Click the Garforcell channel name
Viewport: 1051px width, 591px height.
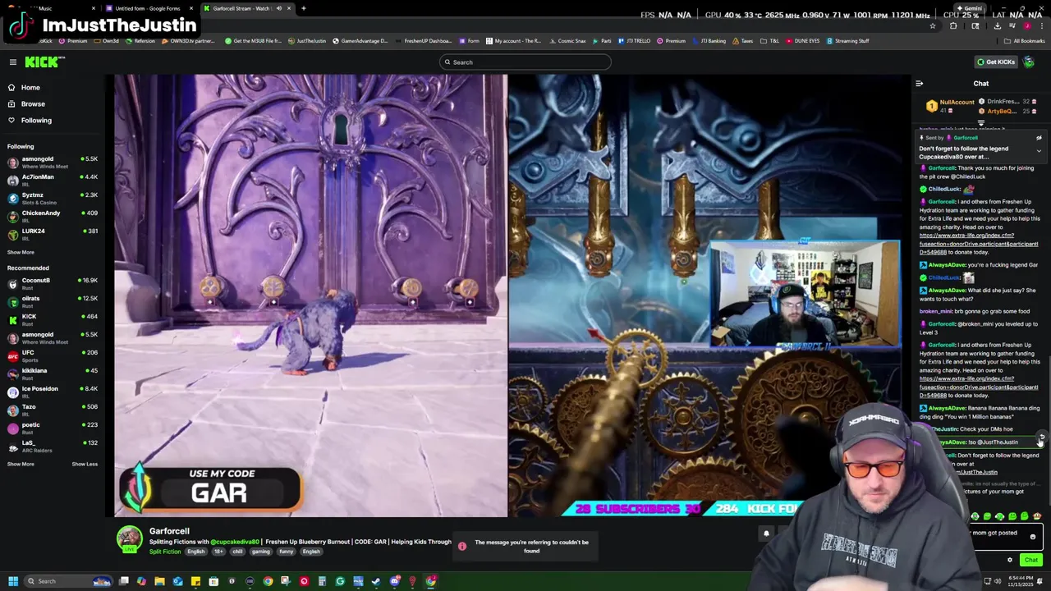(x=169, y=531)
